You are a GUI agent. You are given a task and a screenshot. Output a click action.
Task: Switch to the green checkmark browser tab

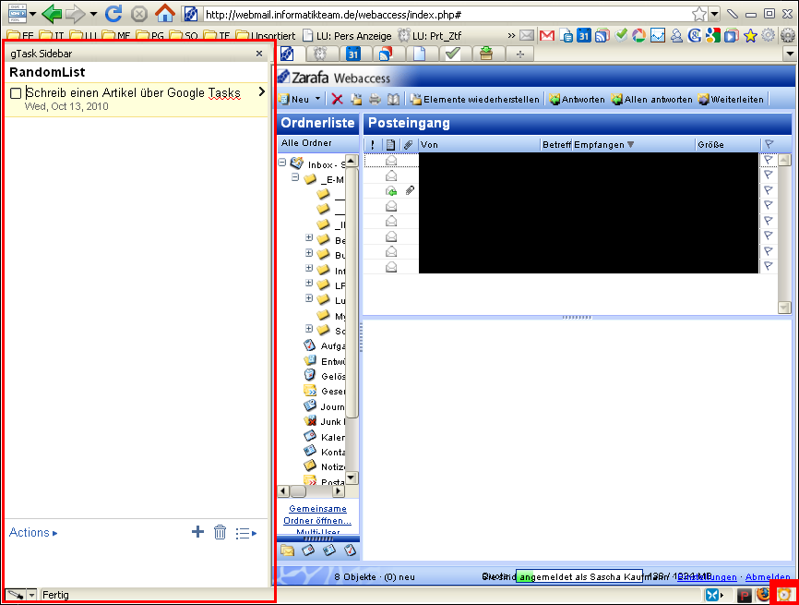click(x=452, y=54)
